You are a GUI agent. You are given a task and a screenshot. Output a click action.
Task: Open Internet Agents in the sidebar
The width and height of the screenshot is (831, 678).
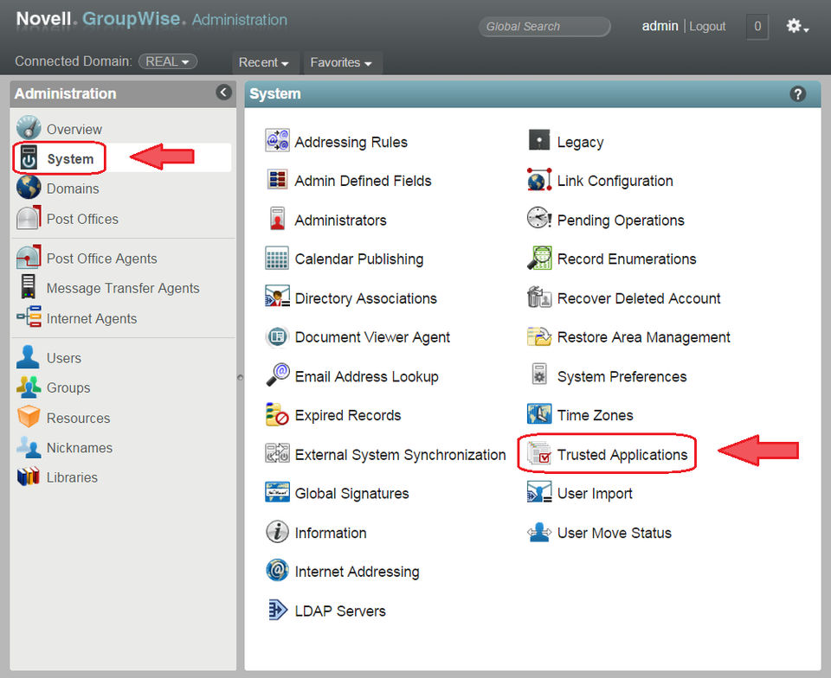pyautogui.click(x=91, y=318)
